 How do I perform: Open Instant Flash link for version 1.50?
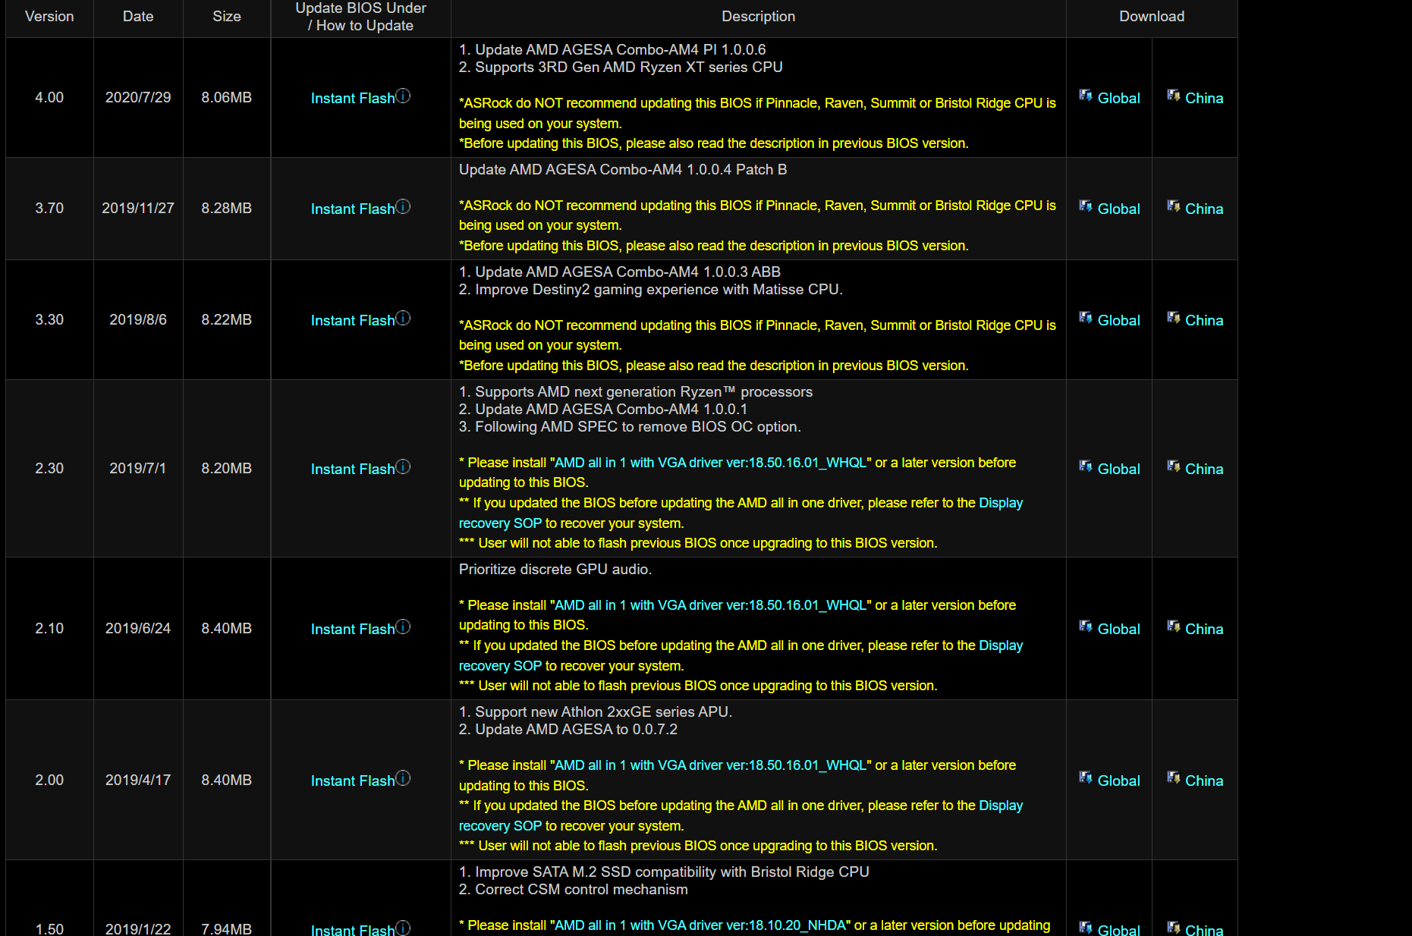353,929
